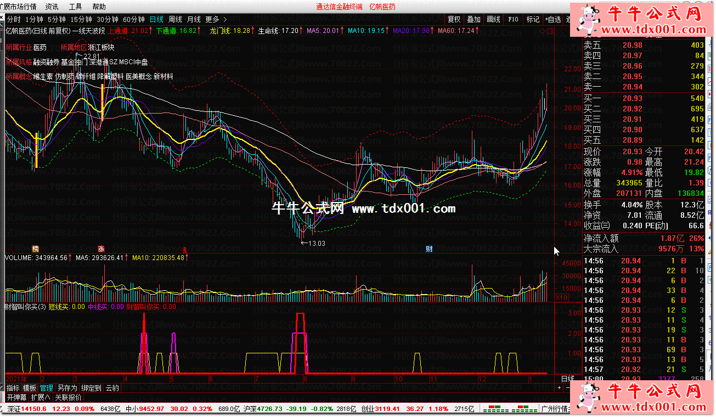Click the 维生素 concept link
The image size is (716, 417).
point(43,77)
